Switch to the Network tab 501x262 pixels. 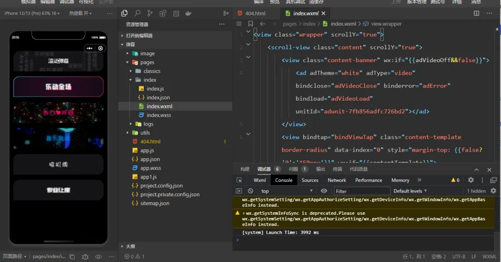[x=337, y=180]
